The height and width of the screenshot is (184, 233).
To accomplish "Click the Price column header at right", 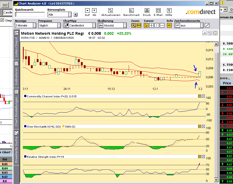I will click(227, 83).
